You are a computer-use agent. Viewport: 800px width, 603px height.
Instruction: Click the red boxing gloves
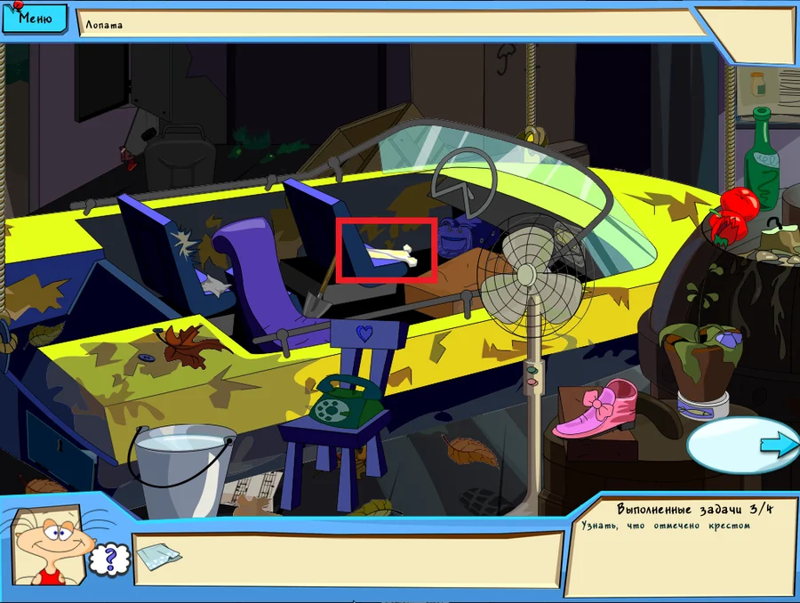(732, 214)
